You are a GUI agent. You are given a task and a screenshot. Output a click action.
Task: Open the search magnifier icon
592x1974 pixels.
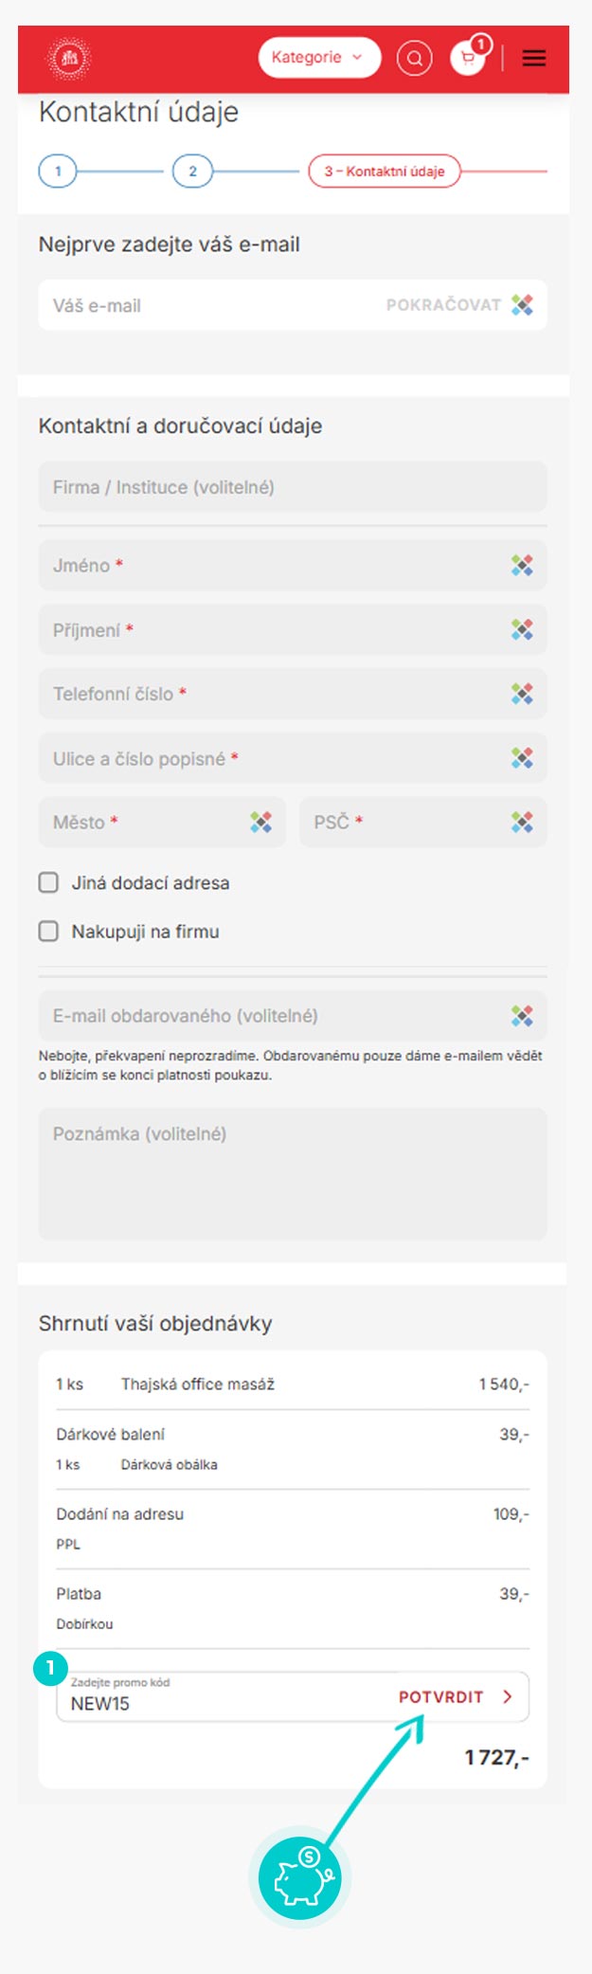(x=414, y=58)
